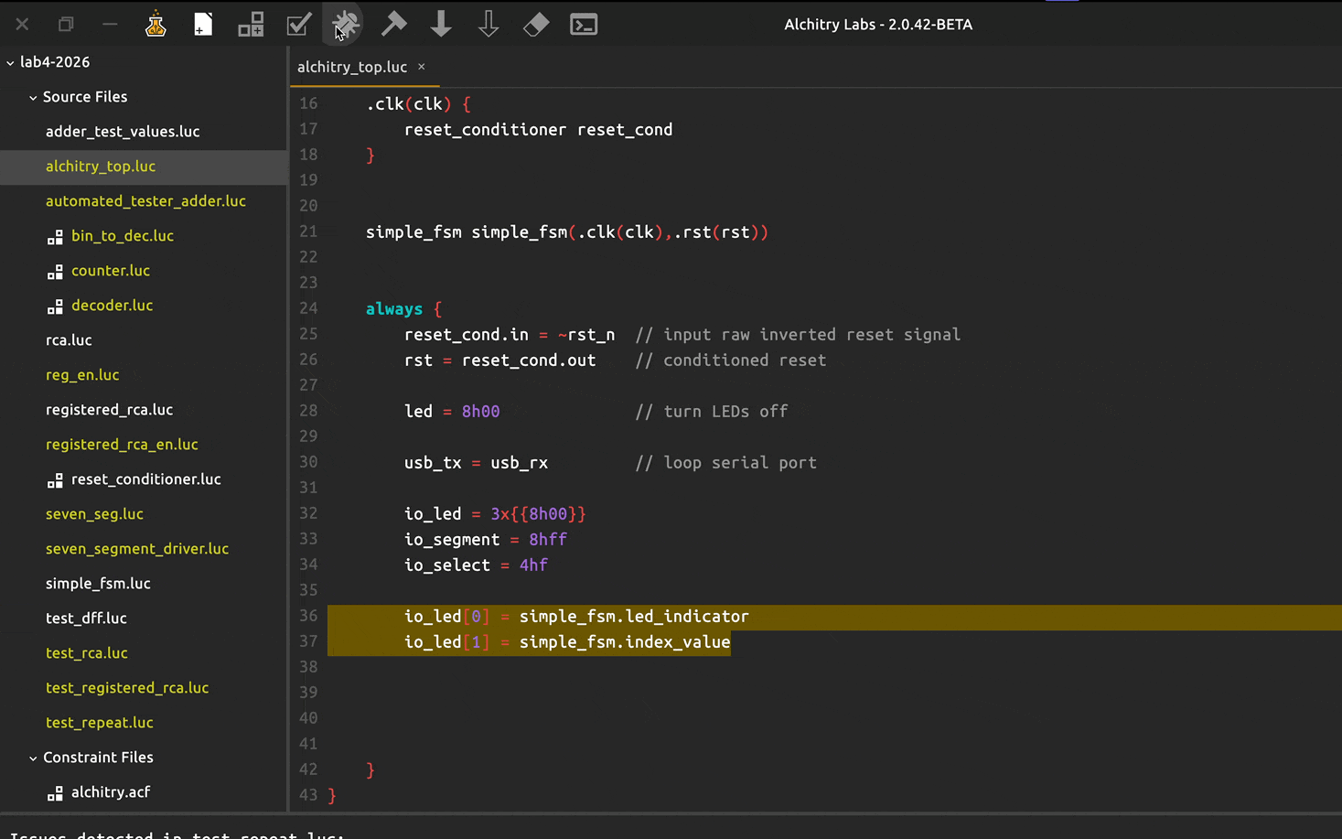Open seven_segment_driver.luc source file
Screen dimensions: 1342x839
[137, 549]
